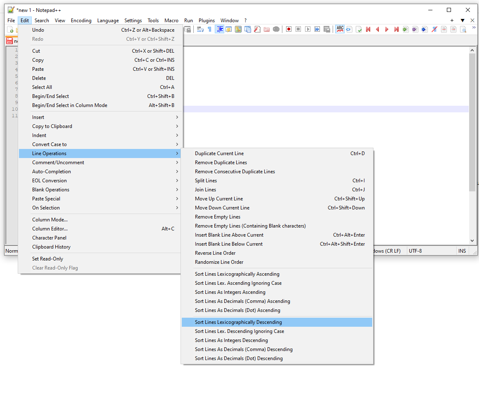Click the editor scrollbar up arrow
Image resolution: width=479 pixels, height=393 pixels.
click(x=472, y=50)
